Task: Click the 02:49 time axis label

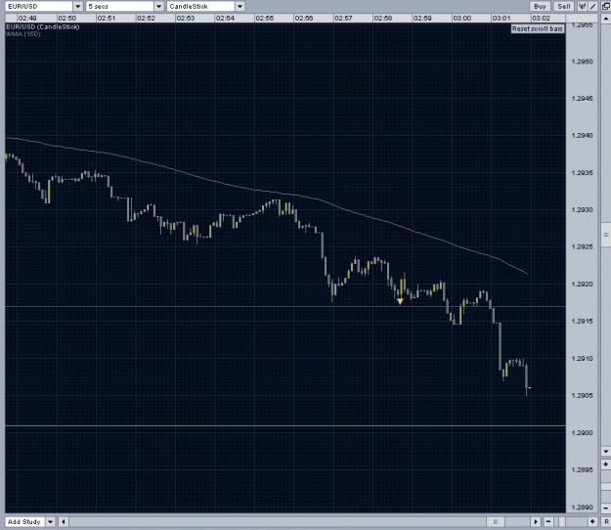Action: point(27,18)
